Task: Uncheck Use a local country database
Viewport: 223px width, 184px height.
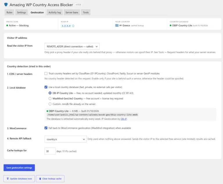Action: pos(46,87)
